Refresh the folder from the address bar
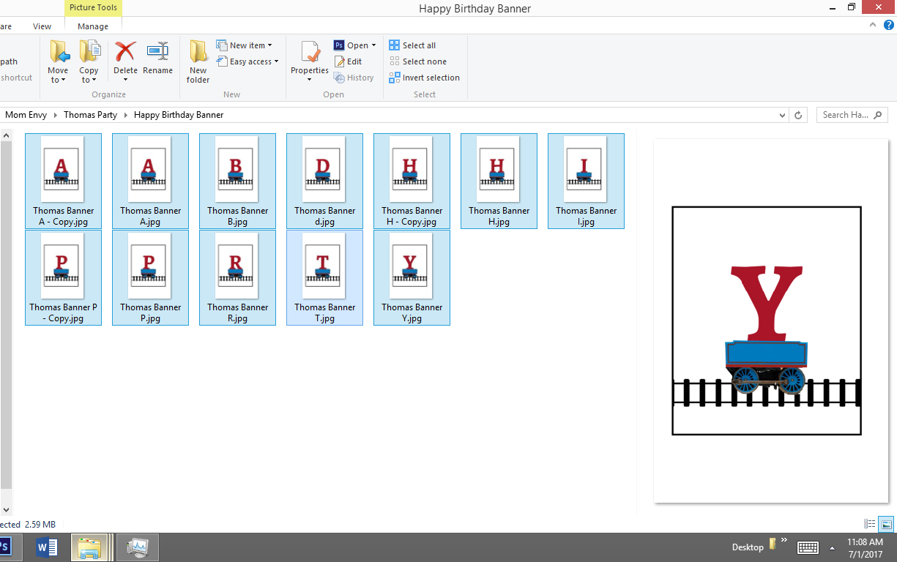This screenshot has height=562, width=897. (799, 115)
